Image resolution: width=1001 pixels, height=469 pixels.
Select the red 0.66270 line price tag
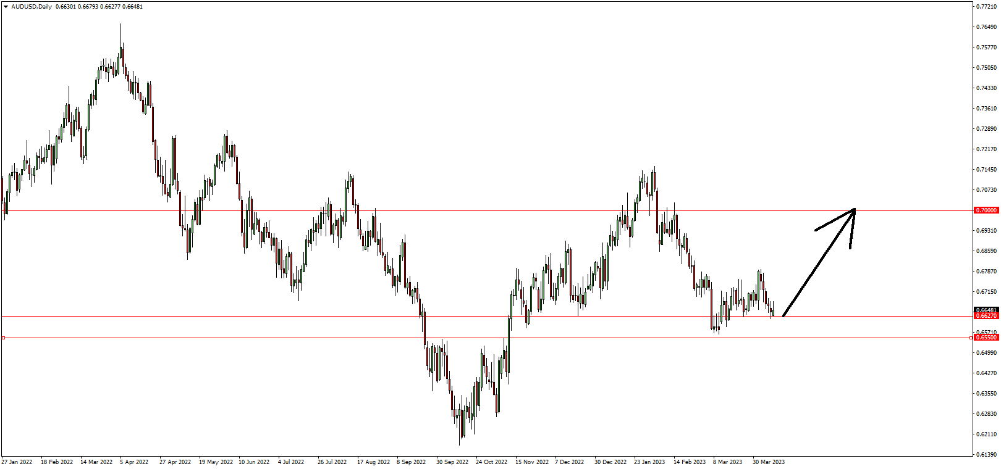pyautogui.click(x=986, y=316)
